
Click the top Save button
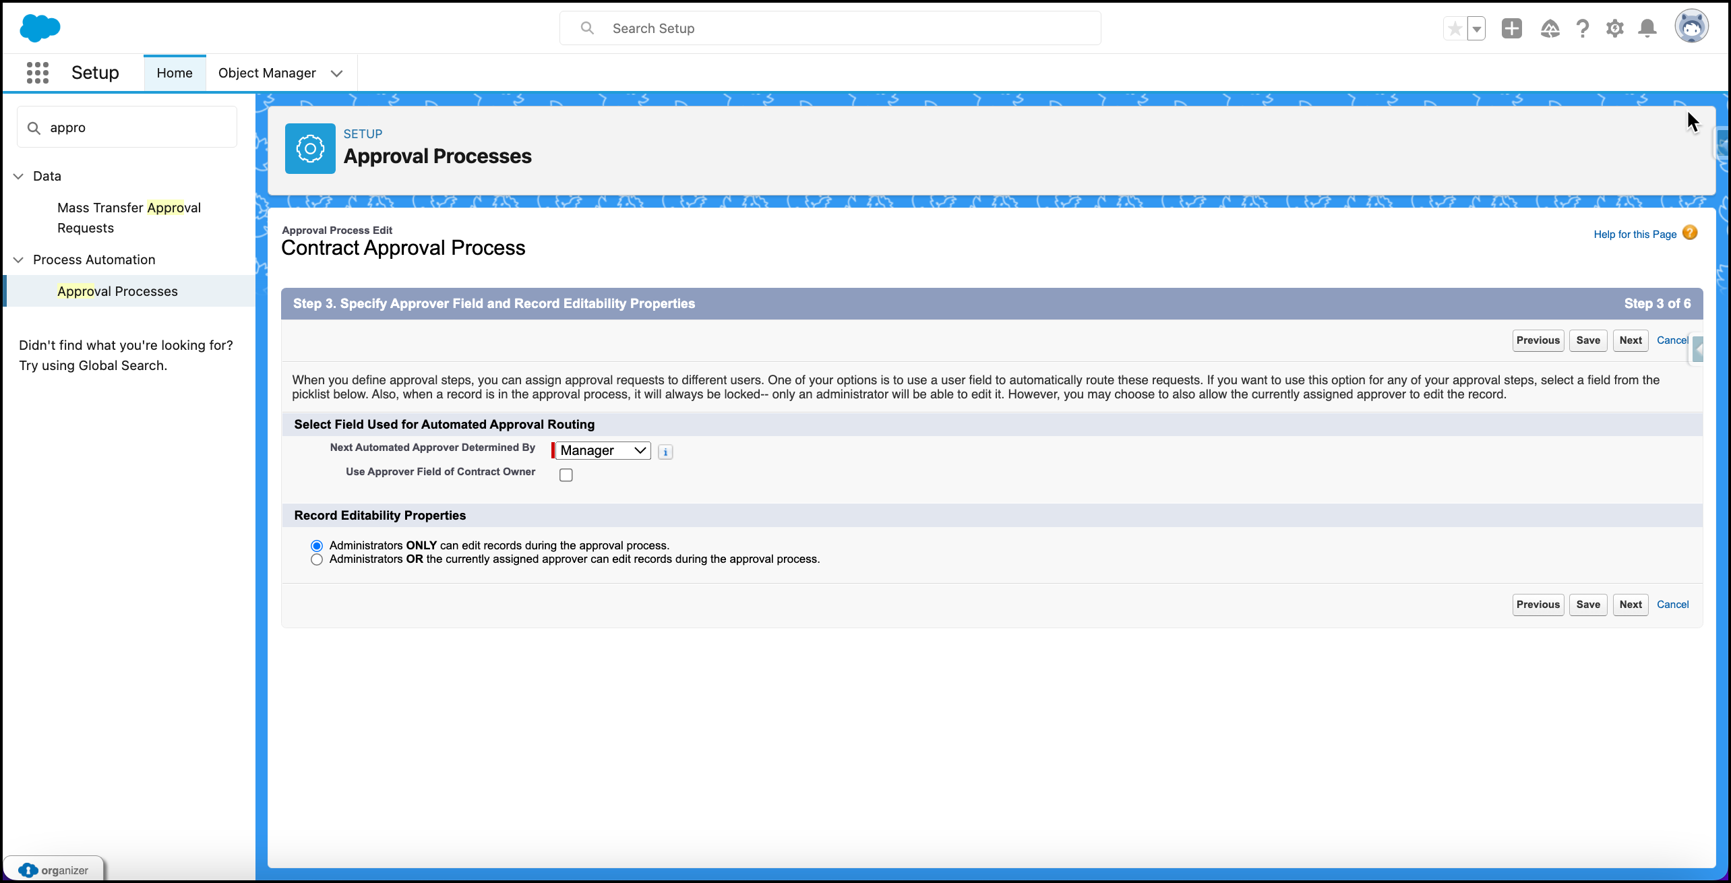[1588, 340]
